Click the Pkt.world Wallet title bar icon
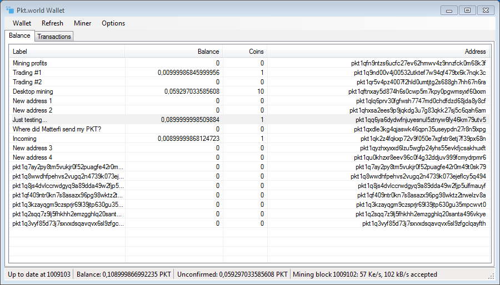This screenshot has height=285, width=500. tap(10, 10)
